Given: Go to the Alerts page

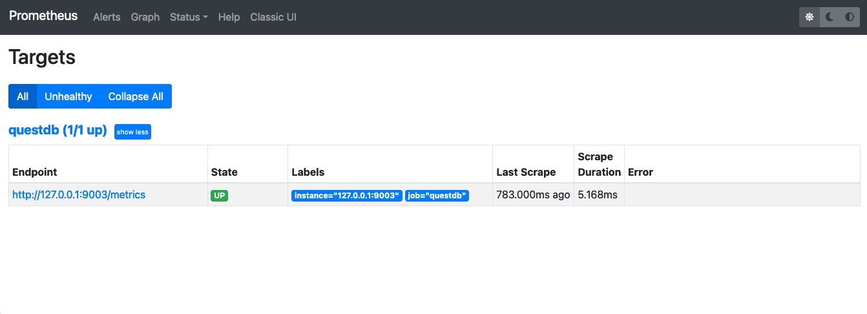Looking at the screenshot, I should pyautogui.click(x=107, y=17).
